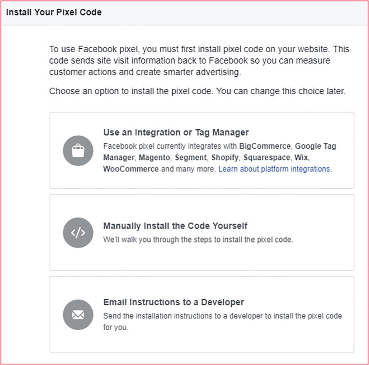Click the WooCommerce platform name

pos(131,169)
